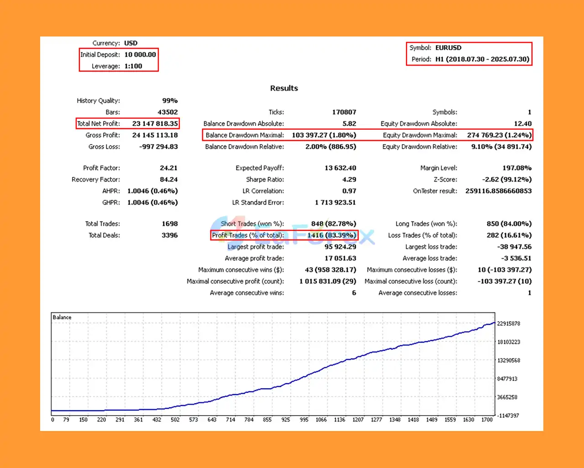Click the Sharpe Ratio 4.29 value
Screen dimensions: 584x468
pyautogui.click(x=349, y=179)
